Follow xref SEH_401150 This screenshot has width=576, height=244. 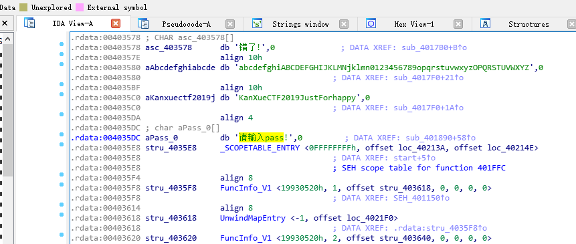pos(421,198)
